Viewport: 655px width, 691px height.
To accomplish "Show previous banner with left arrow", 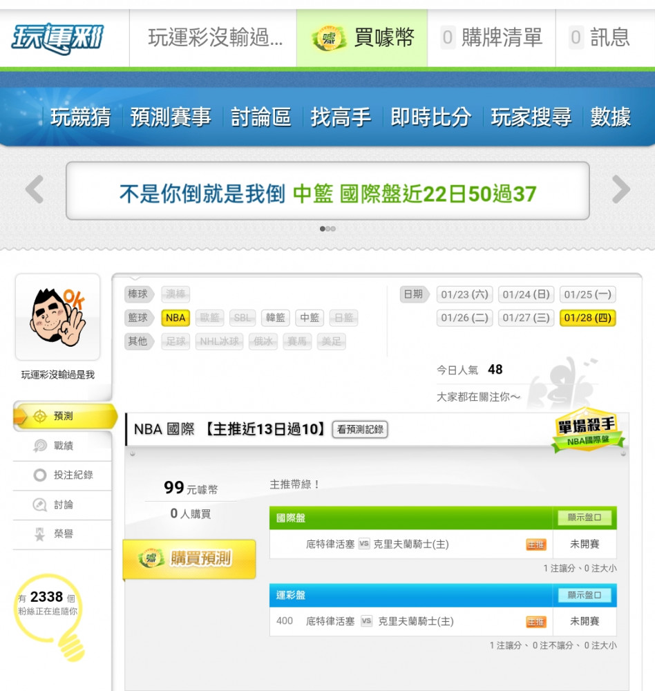I will [x=35, y=189].
